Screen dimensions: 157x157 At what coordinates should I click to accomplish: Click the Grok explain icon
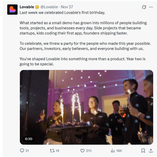coord(144,7)
